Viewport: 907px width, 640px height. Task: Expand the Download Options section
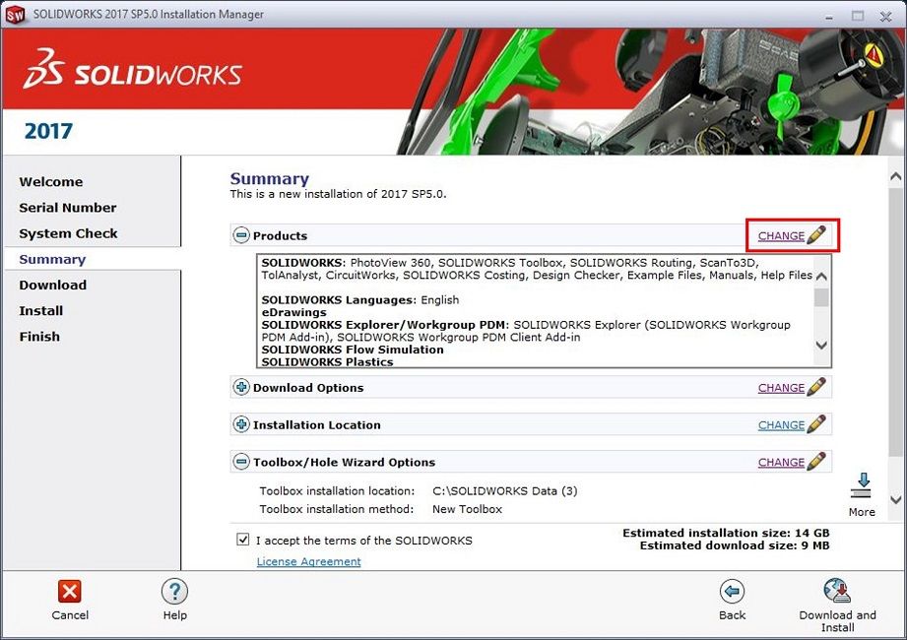241,388
